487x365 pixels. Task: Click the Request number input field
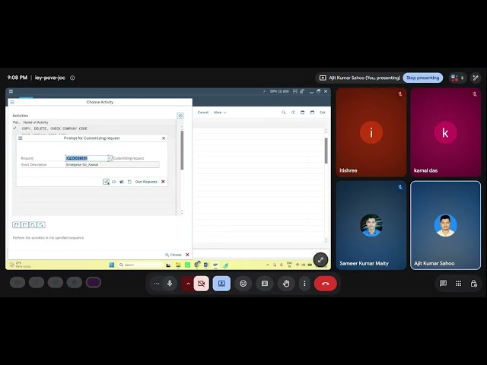coord(87,158)
